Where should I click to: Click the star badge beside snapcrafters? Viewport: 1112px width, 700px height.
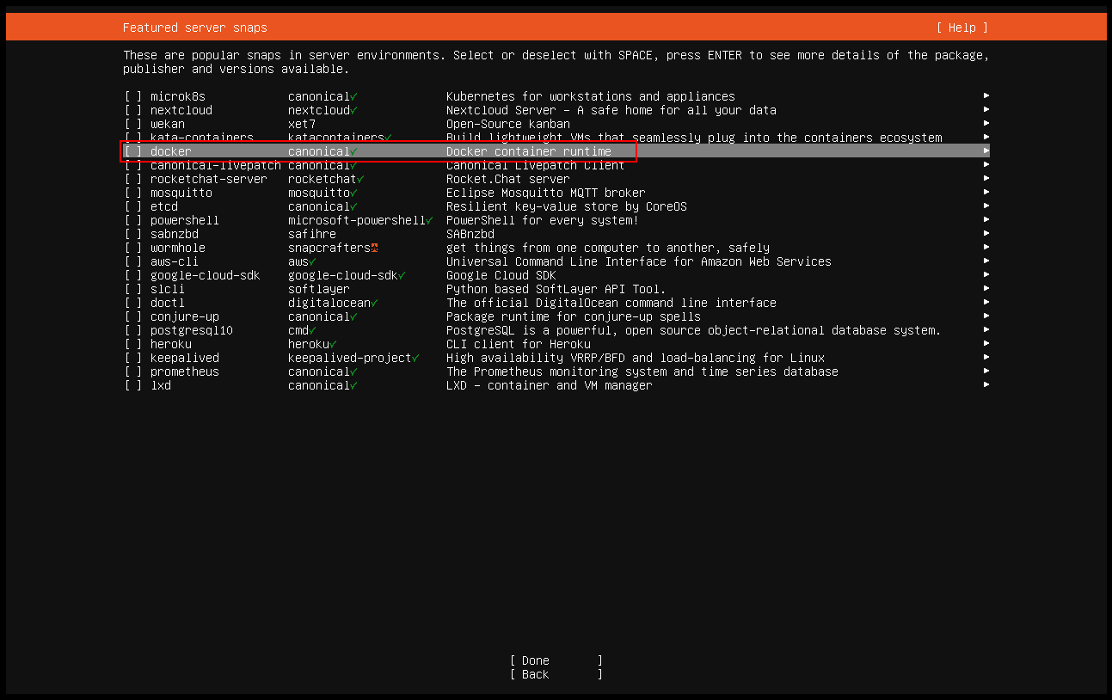[374, 248]
